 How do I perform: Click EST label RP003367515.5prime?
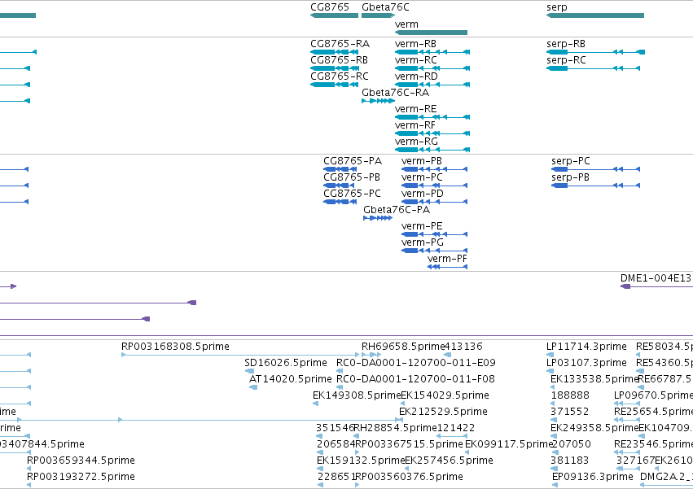(410, 444)
